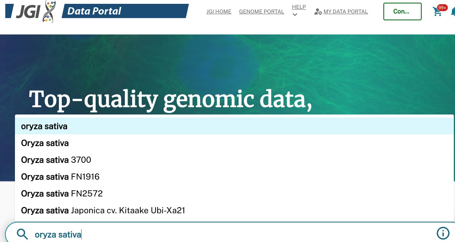
Task: Click the green-outlined Con... button
Action: 402,11
